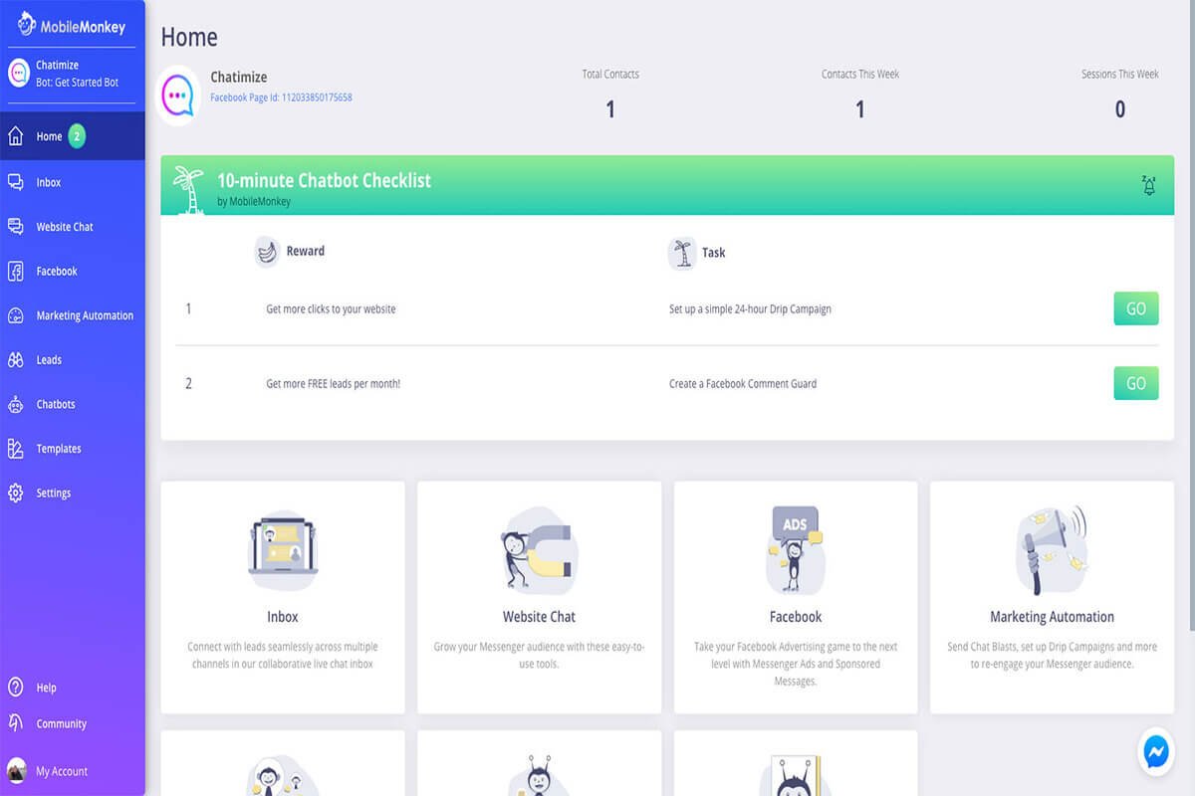Click "Set up a simple 24-hour Drip Campaign"

pos(750,309)
